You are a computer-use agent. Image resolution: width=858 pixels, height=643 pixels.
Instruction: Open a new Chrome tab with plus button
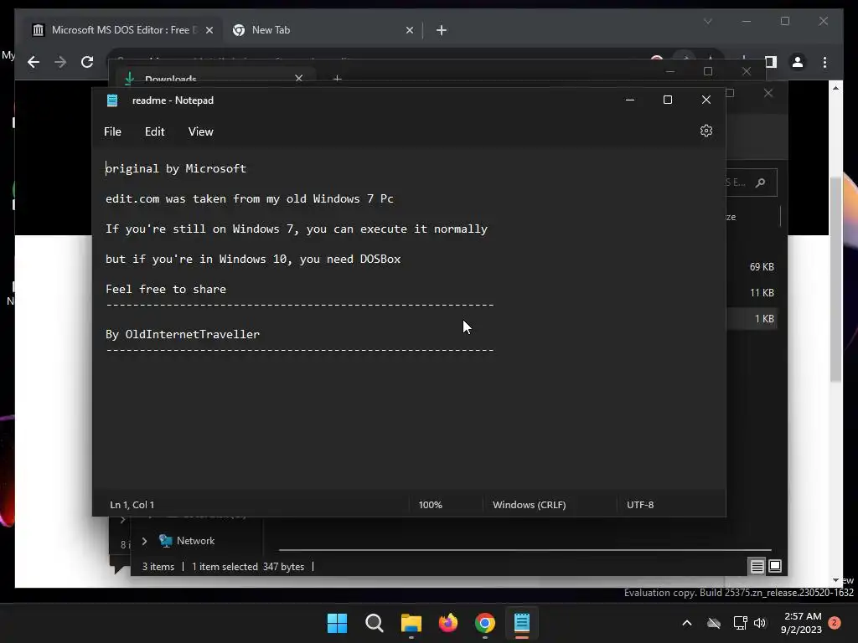[x=442, y=30]
